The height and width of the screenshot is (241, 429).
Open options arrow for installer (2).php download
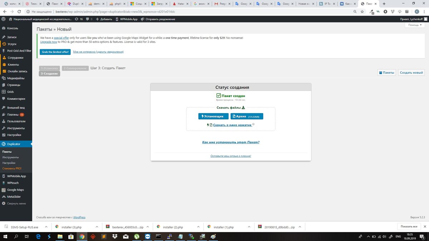point(198,227)
